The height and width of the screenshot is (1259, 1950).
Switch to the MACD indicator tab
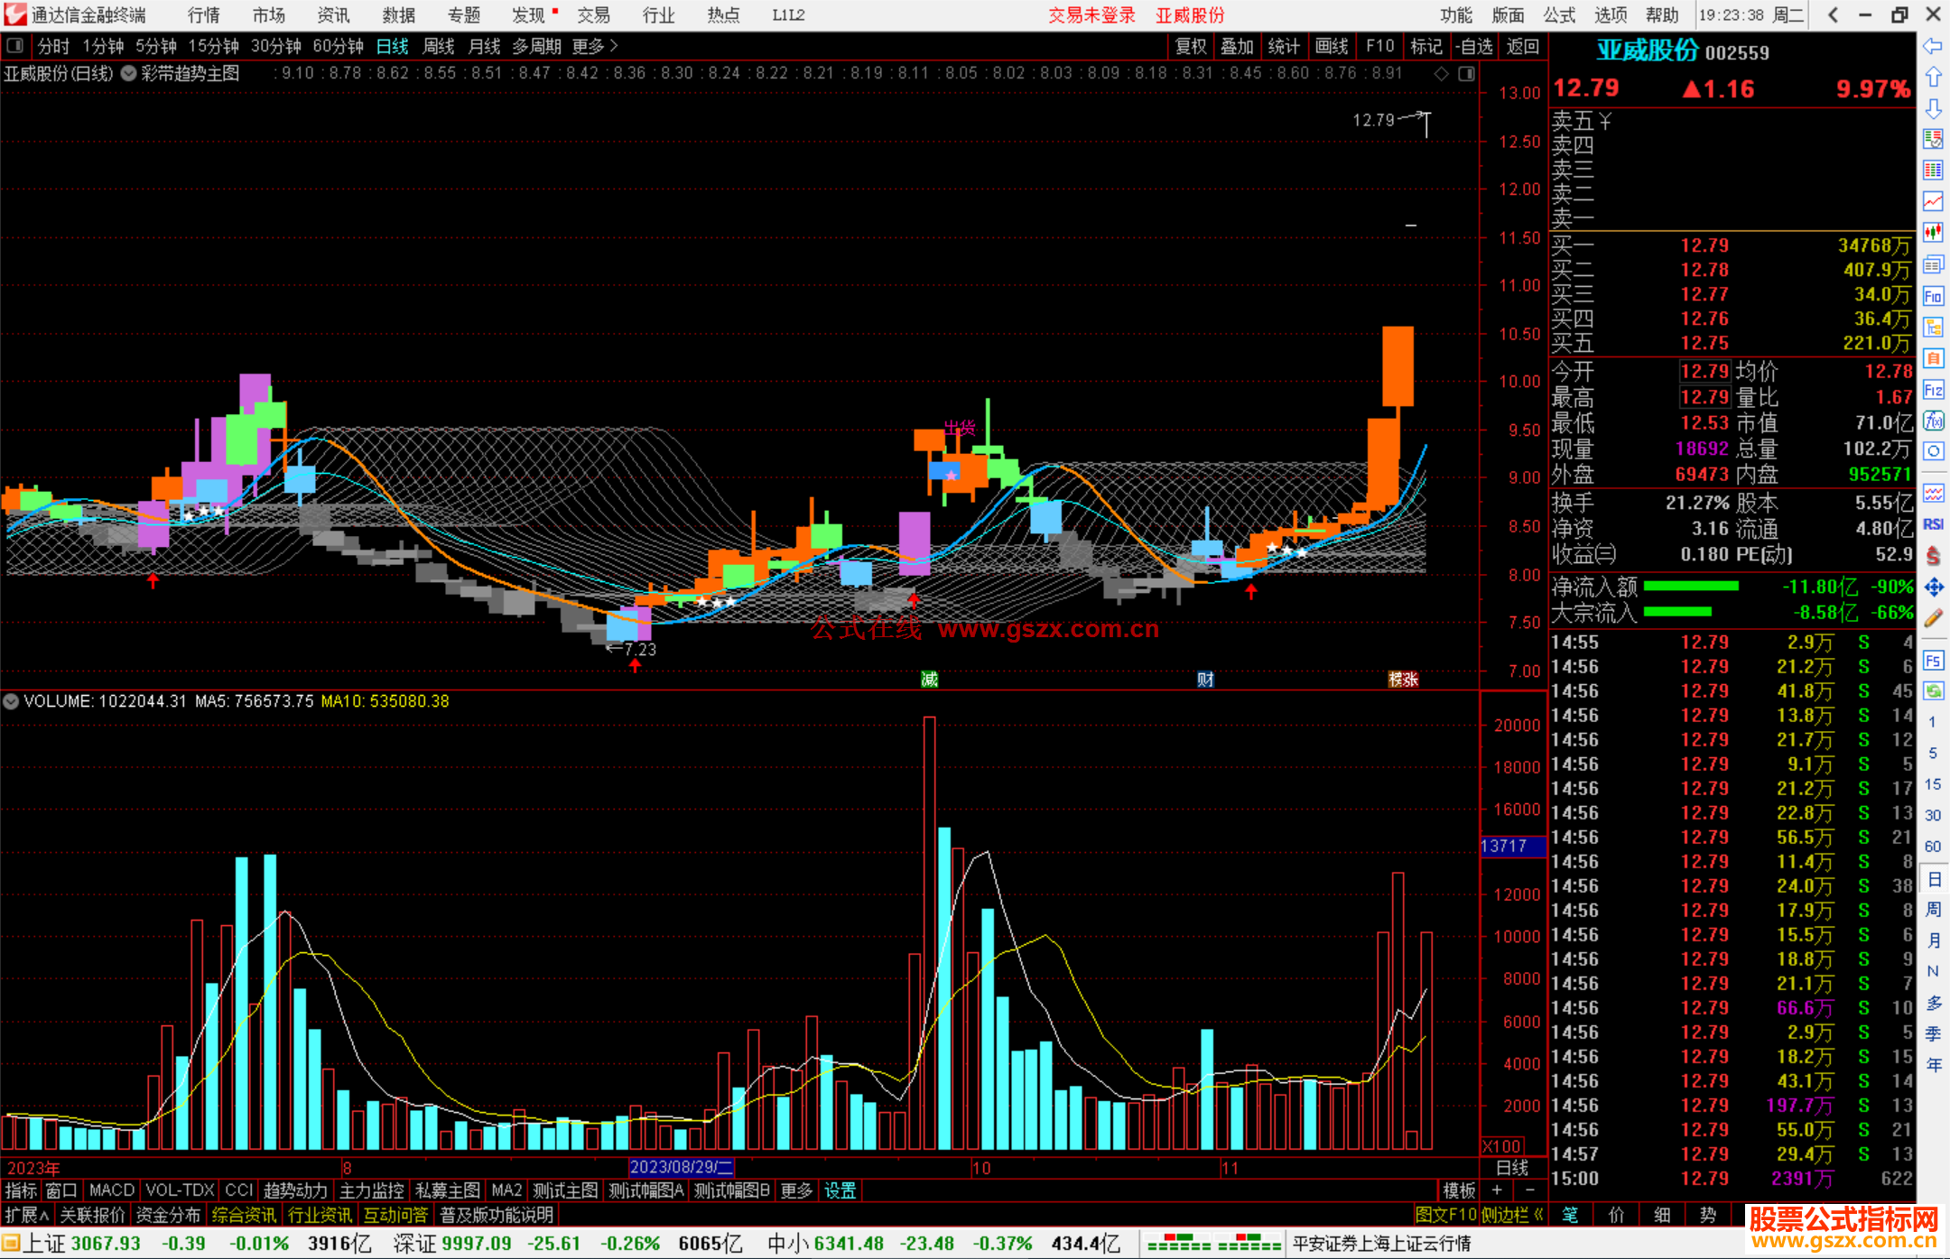pos(112,1190)
